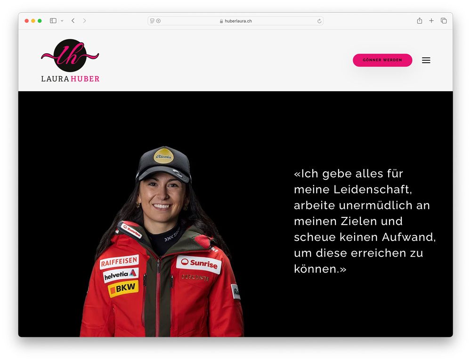
Task: Reload the page with the refresh icon
Action: point(319,21)
